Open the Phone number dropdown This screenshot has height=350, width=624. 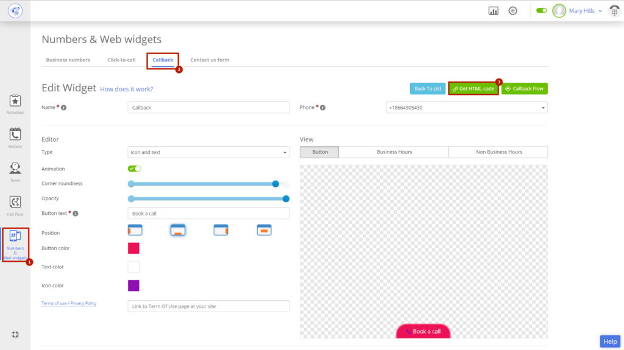466,108
